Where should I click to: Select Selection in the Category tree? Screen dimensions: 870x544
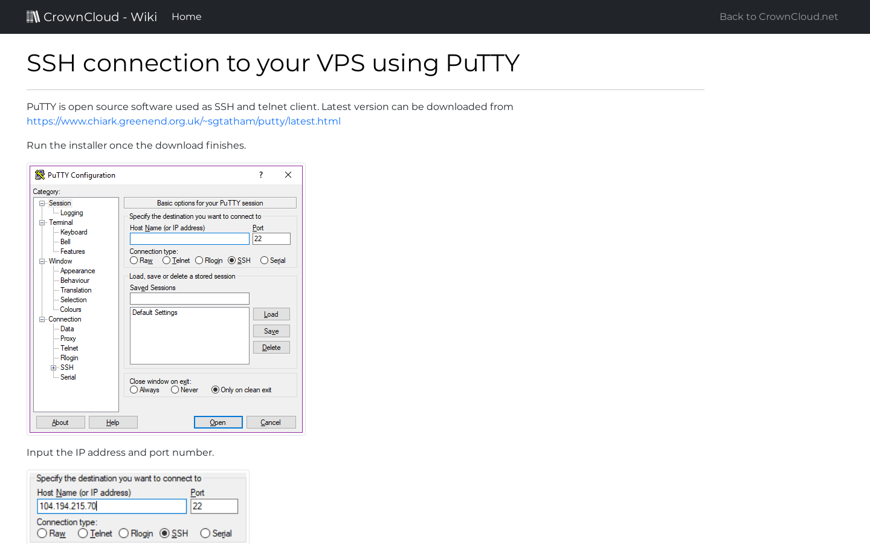74,300
